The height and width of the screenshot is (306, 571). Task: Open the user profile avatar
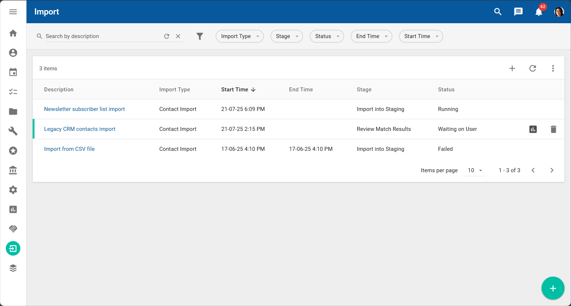559,12
